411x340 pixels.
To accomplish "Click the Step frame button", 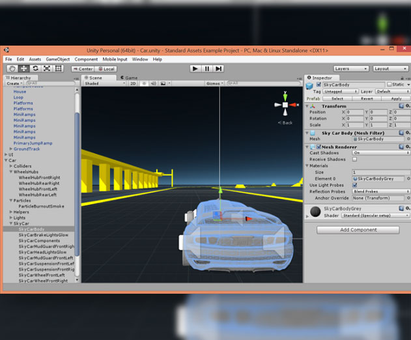I will tap(218, 68).
